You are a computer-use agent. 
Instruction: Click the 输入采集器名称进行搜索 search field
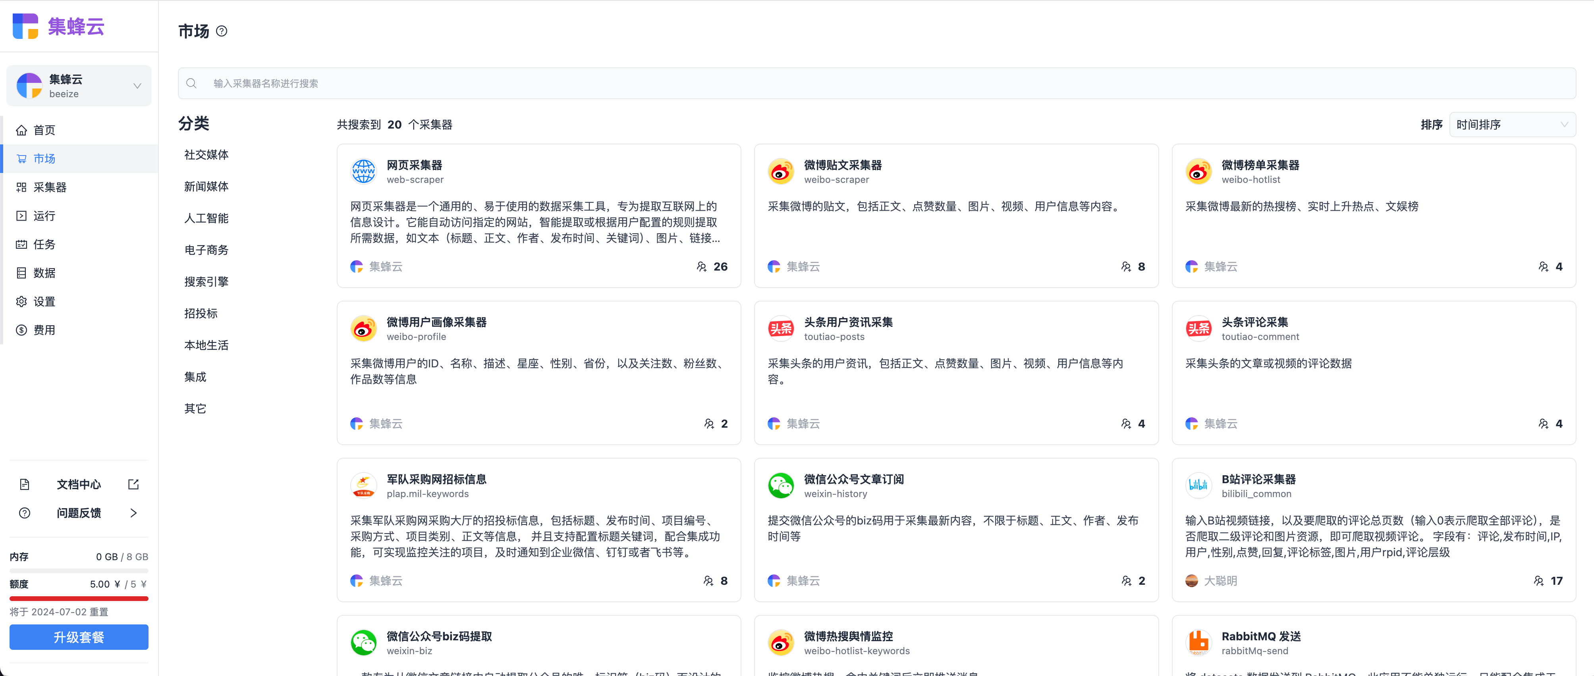[x=877, y=83]
